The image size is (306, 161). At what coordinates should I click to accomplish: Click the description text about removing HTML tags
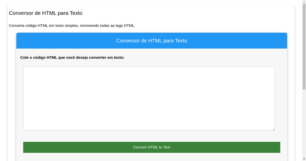[72, 26]
